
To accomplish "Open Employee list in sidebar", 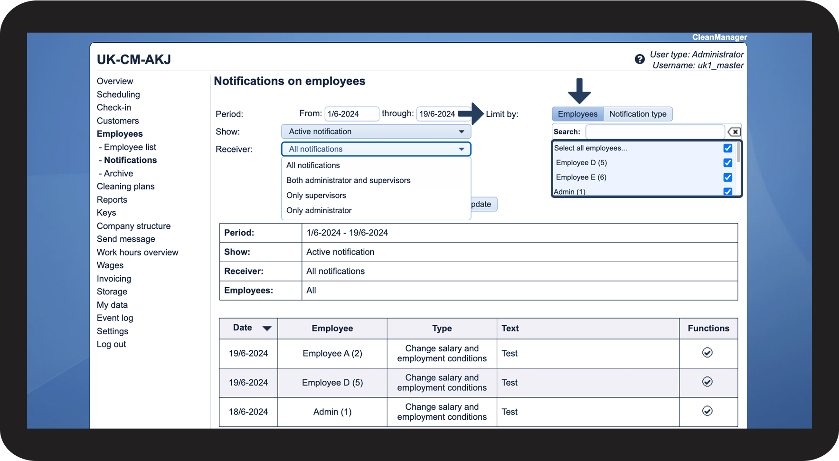I will click(130, 147).
